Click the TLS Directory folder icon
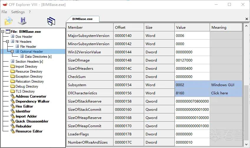The width and height of the screenshot is (250, 148). pos(13,91)
